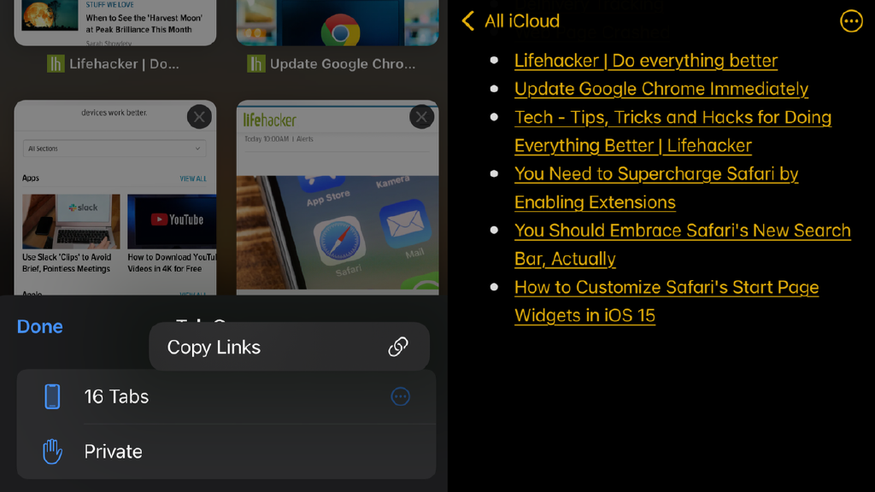
Task: Tap the Private hand icon
Action: coord(52,451)
